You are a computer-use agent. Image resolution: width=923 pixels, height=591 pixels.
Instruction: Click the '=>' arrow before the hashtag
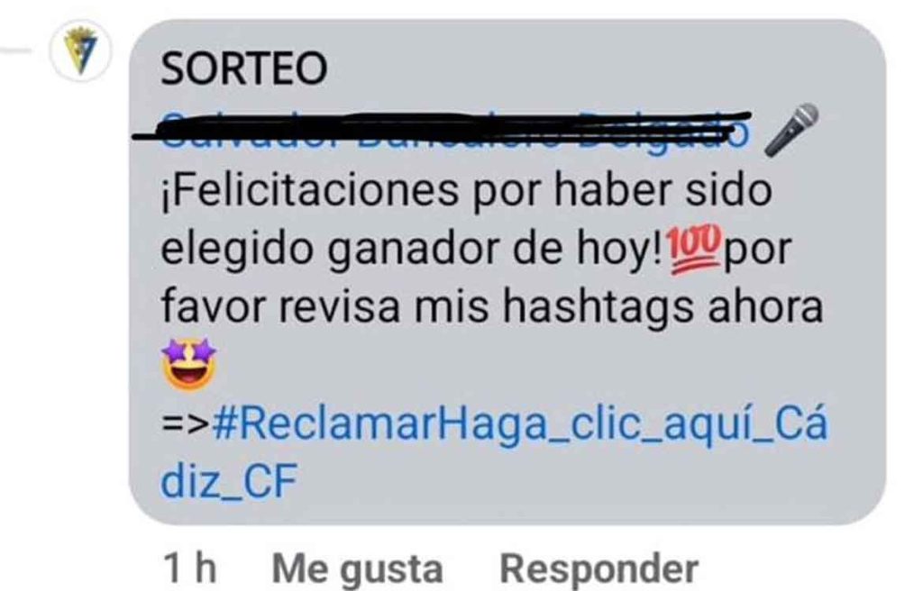click(x=186, y=423)
